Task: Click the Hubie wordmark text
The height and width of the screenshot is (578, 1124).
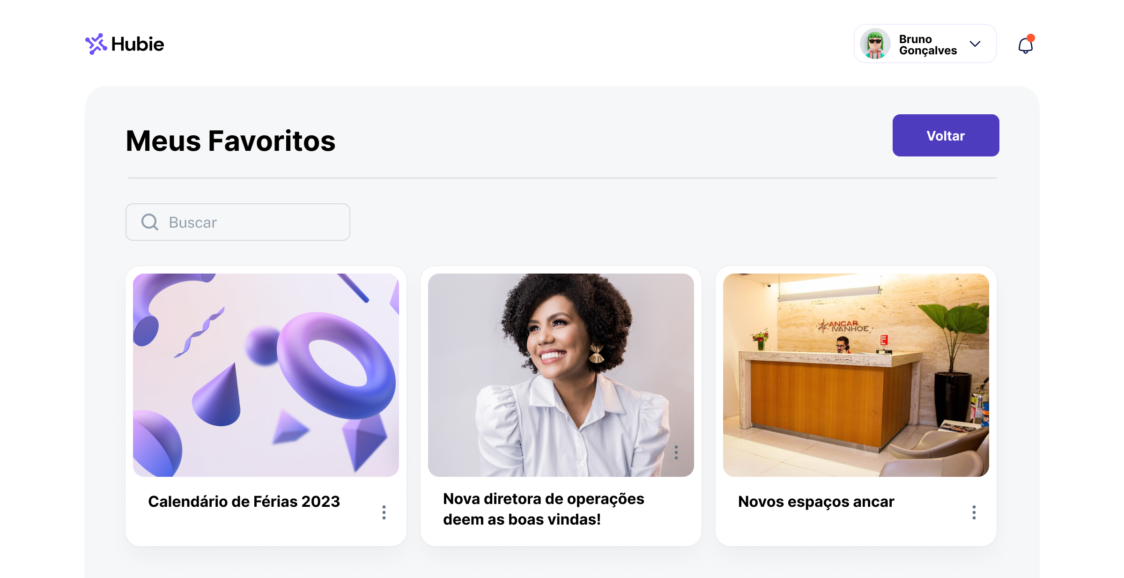Action: point(138,44)
